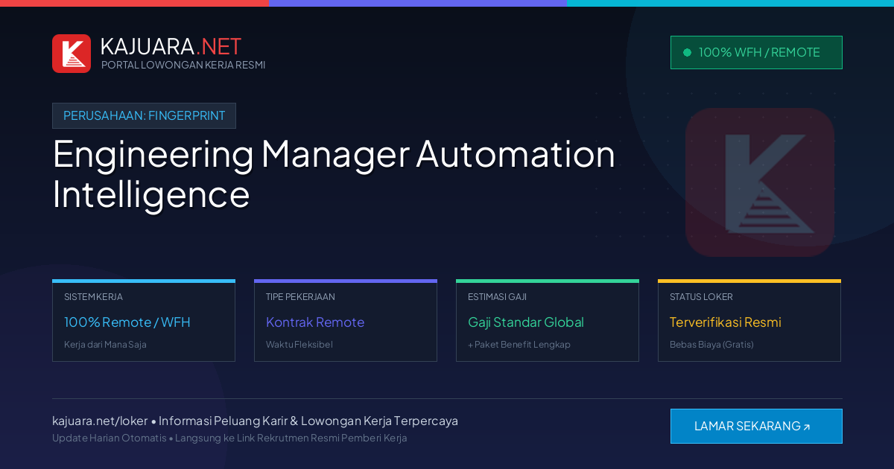Click the Kontrak Remote value
This screenshot has width=894, height=469.
click(x=315, y=322)
